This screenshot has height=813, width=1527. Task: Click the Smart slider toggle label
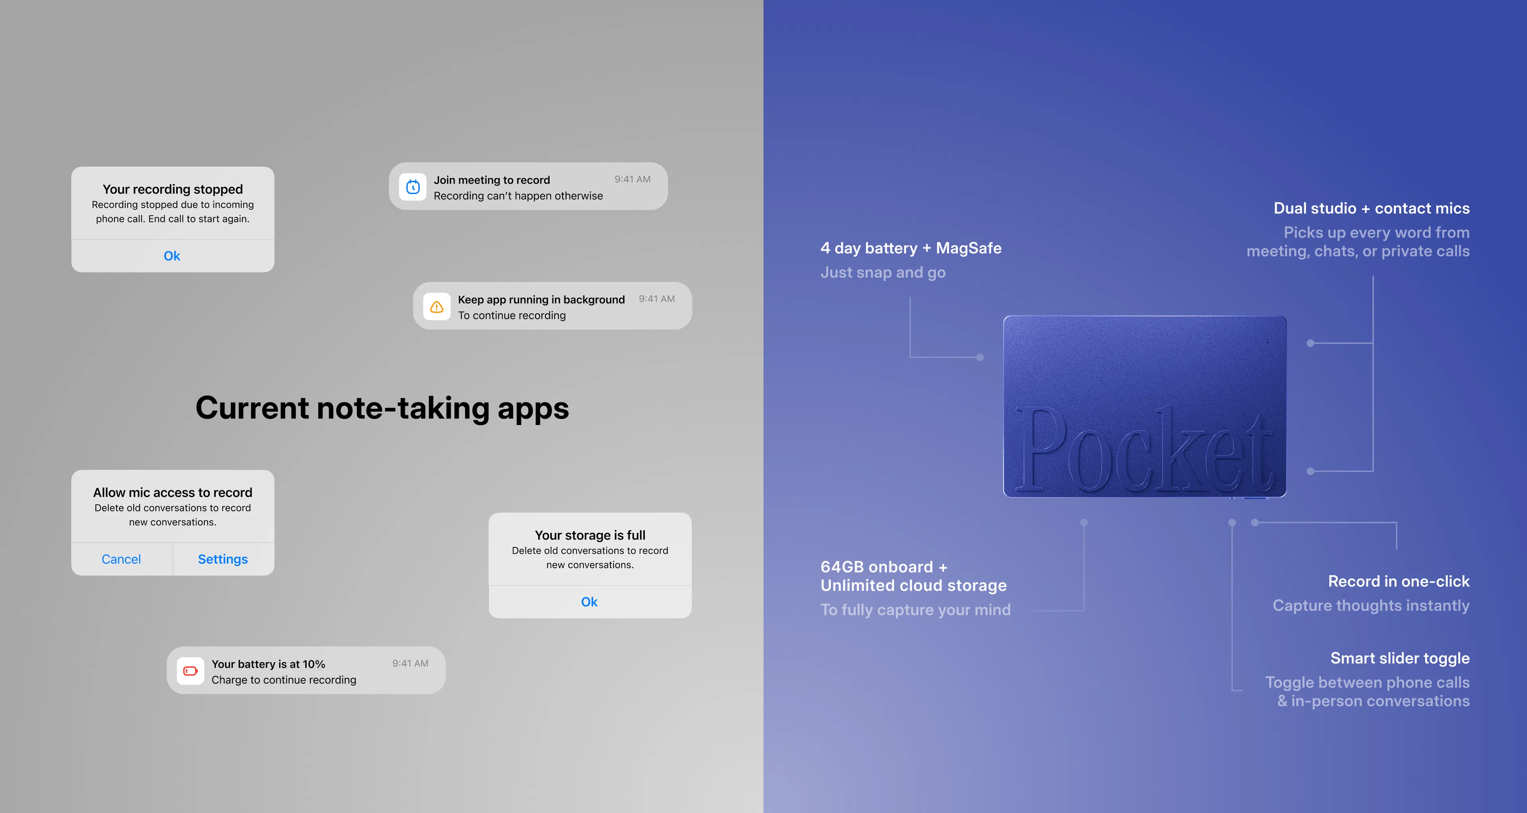(1400, 658)
